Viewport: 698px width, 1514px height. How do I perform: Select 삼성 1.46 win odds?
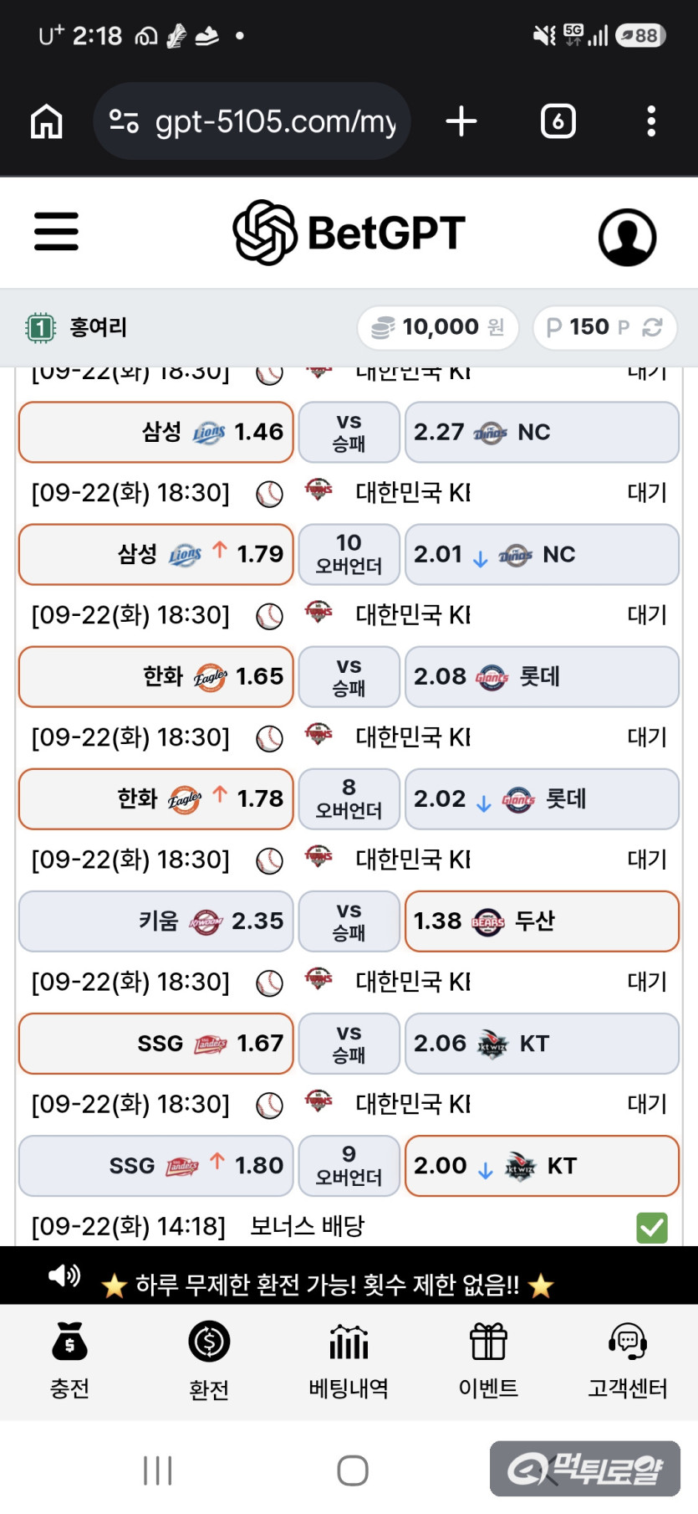click(156, 432)
